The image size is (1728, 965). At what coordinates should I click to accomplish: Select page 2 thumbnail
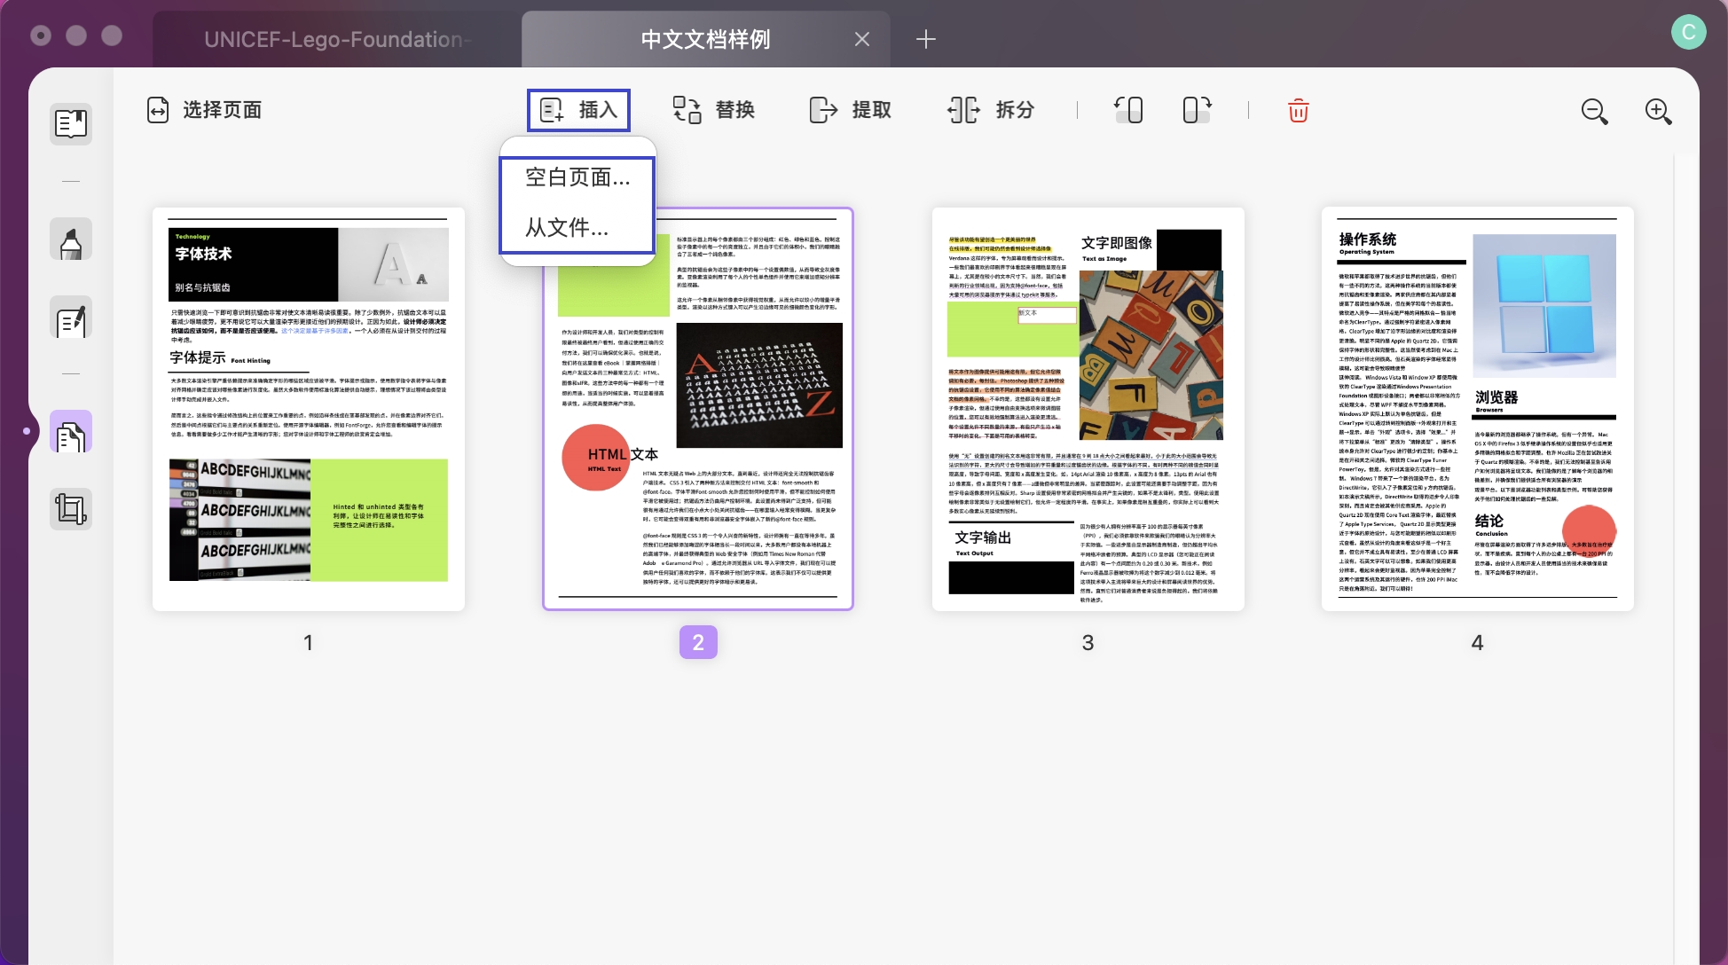[698, 409]
